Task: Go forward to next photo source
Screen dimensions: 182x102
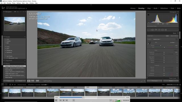Action: 15,85
